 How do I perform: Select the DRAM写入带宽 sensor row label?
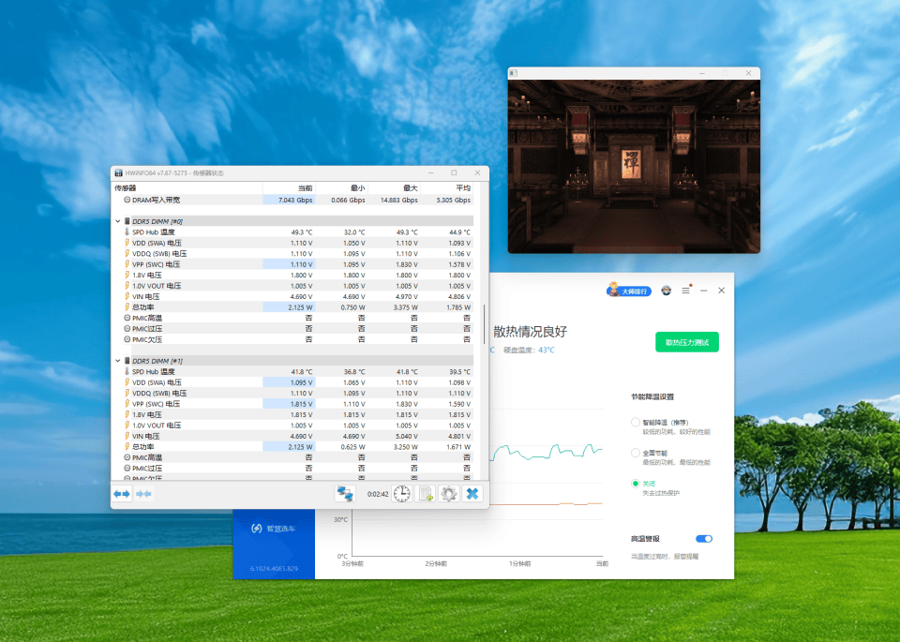157,201
